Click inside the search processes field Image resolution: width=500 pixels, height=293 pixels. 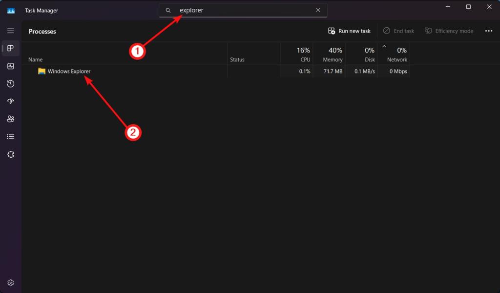tap(243, 10)
